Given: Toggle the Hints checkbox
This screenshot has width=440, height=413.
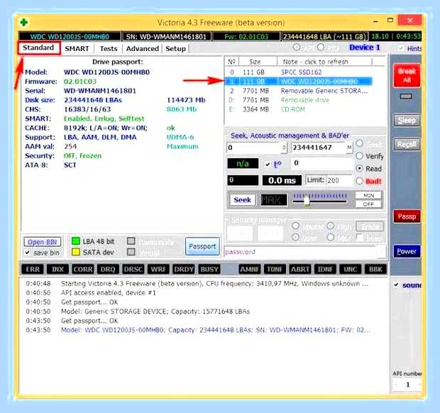Looking at the screenshot, I should coord(401,48).
